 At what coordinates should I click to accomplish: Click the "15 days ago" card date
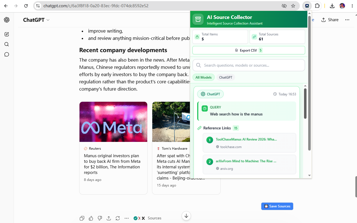[167, 185]
